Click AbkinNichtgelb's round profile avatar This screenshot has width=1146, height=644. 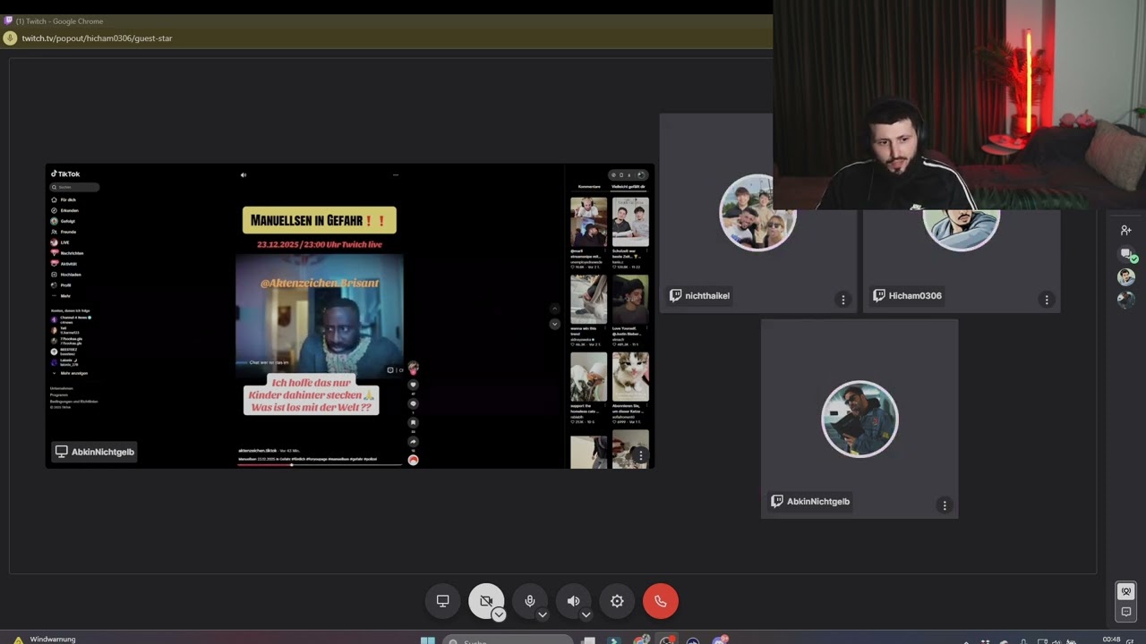[859, 419]
